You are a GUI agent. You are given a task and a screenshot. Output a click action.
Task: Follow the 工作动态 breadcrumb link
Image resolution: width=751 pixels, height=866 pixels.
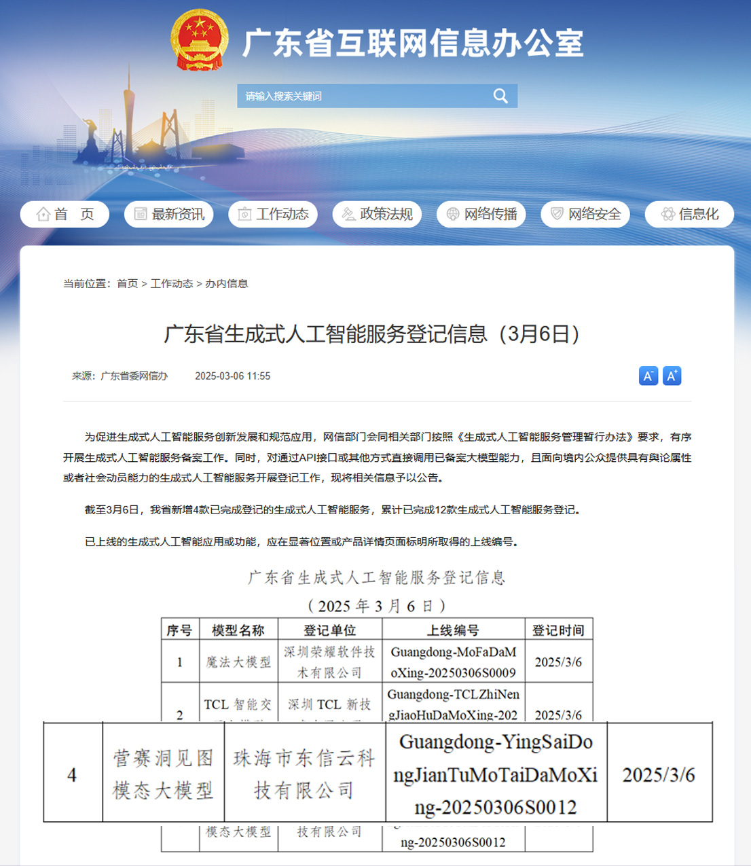pos(172,283)
